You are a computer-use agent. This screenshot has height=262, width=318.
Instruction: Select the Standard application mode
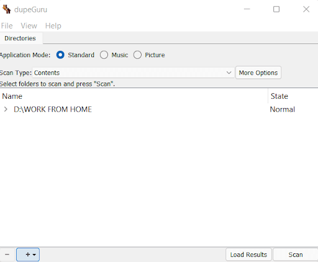[60, 55]
